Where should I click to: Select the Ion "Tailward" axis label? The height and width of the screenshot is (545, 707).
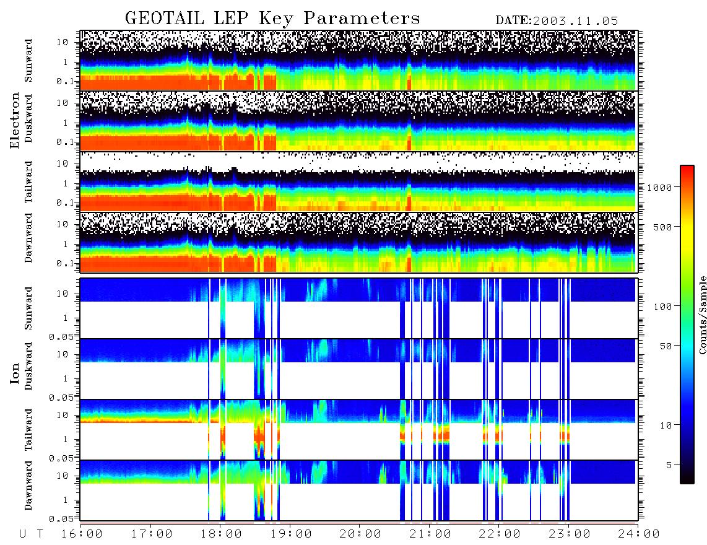click(x=28, y=430)
